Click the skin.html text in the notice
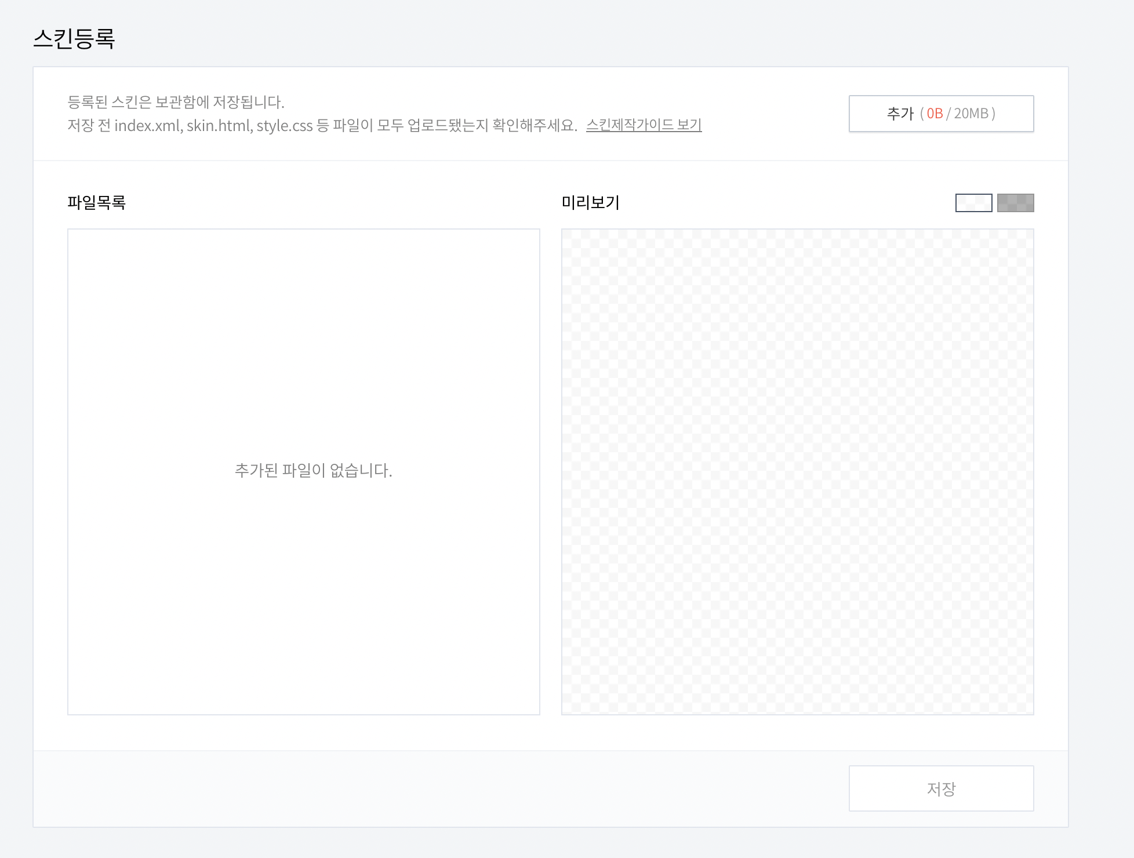 coord(219,126)
